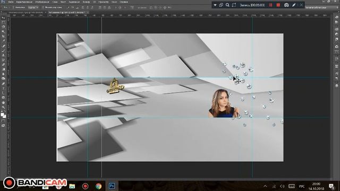Select the Hand tool
This screenshot has width=340, height=191.
click(3, 102)
